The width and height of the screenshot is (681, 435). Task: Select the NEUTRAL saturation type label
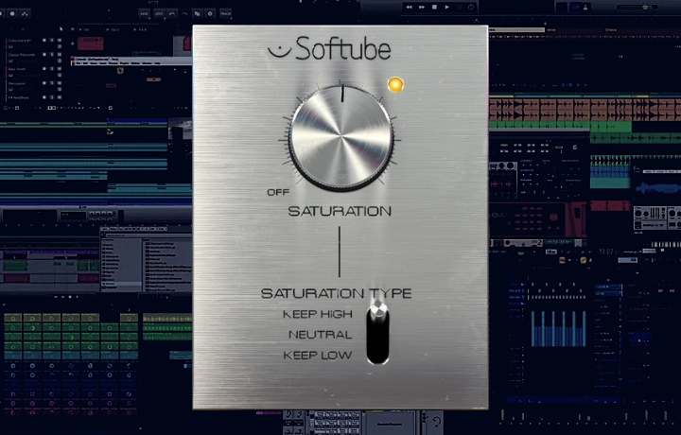pyautogui.click(x=320, y=335)
